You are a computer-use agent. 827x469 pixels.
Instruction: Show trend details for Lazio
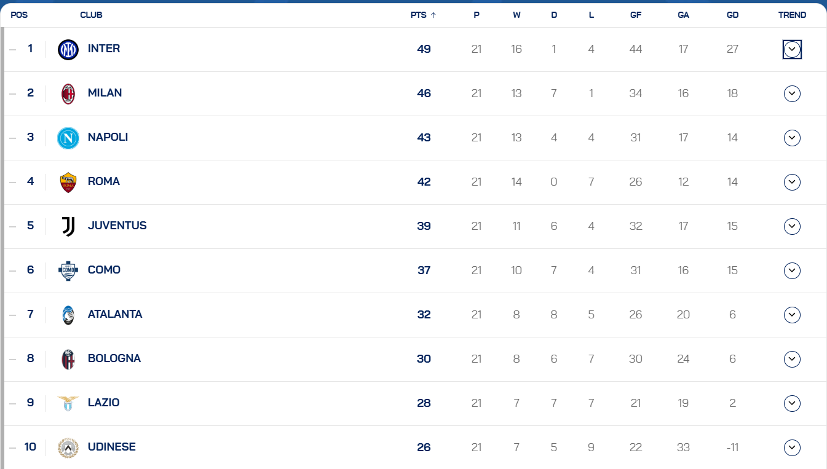click(x=792, y=403)
